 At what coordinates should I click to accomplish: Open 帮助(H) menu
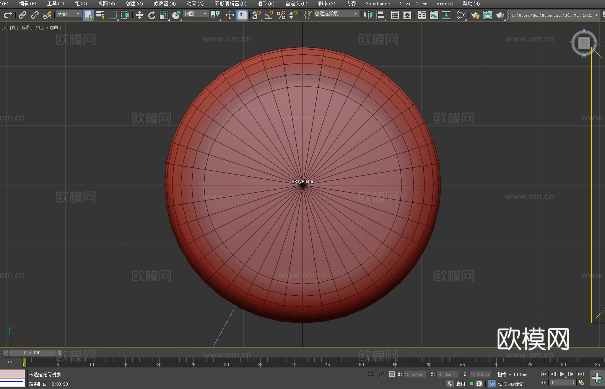[471, 3]
